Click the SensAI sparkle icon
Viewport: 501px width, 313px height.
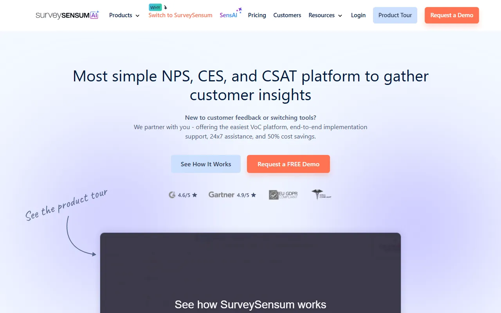(239, 10)
